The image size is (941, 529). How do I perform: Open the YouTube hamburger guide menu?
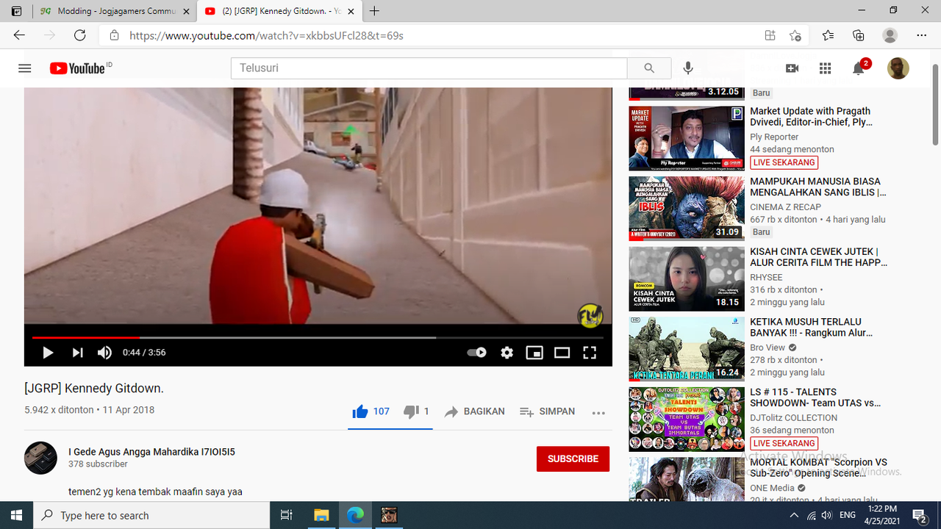25,68
